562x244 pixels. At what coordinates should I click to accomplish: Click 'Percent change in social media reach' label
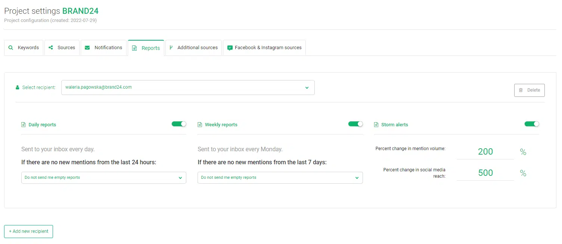[x=414, y=173]
